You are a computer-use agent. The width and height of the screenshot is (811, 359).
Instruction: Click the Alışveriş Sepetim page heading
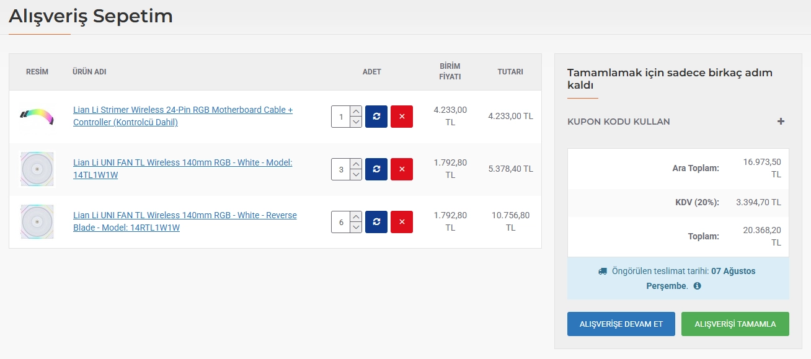click(91, 16)
